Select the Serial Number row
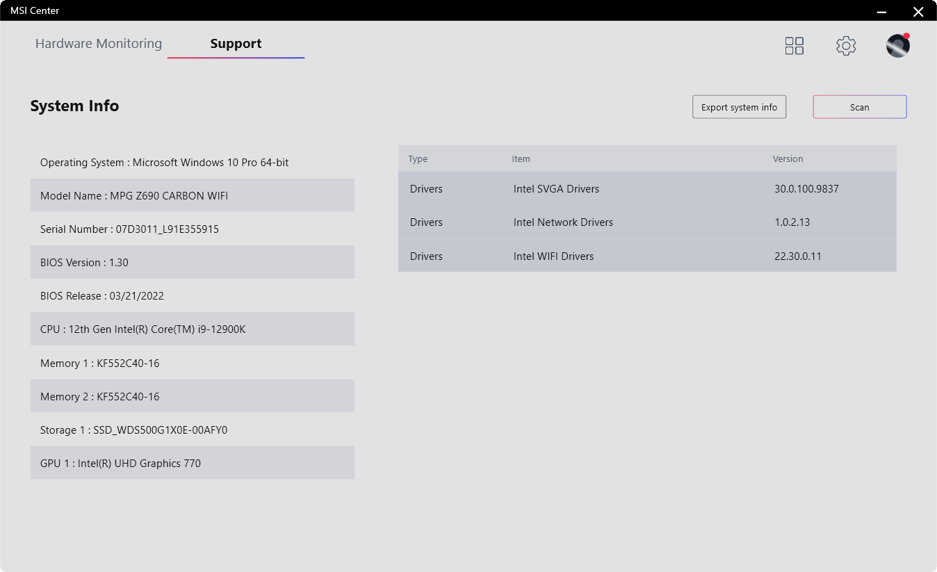 tap(193, 229)
